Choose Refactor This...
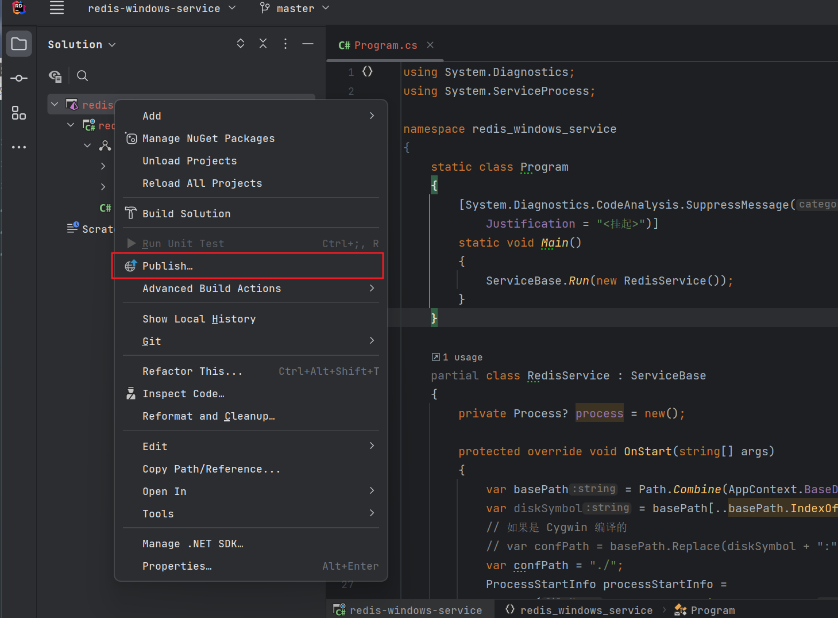Viewport: 838px width, 618px height. tap(251, 371)
